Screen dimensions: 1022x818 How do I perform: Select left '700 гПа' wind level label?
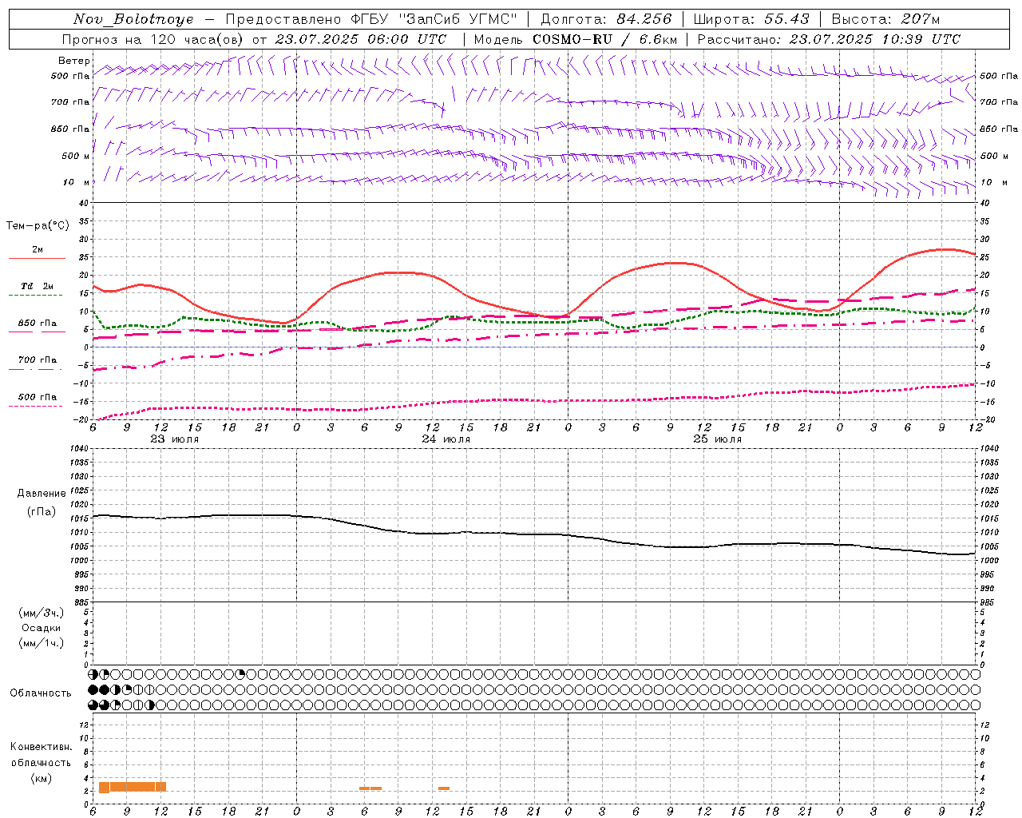tap(70, 102)
